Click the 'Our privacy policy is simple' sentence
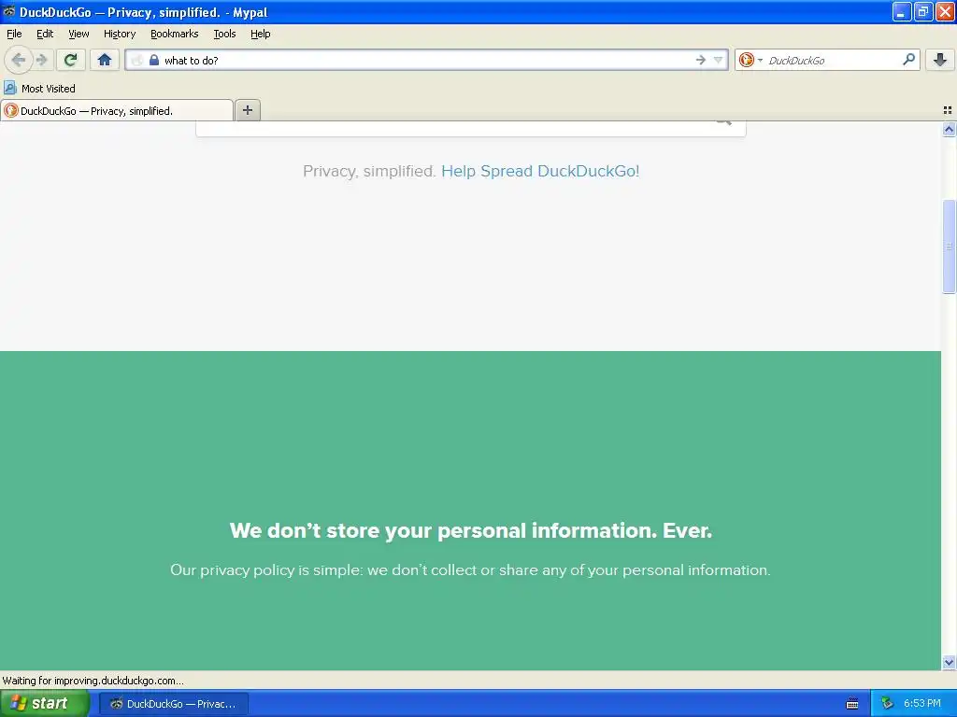Viewport: 957px width, 717px height. (x=470, y=570)
